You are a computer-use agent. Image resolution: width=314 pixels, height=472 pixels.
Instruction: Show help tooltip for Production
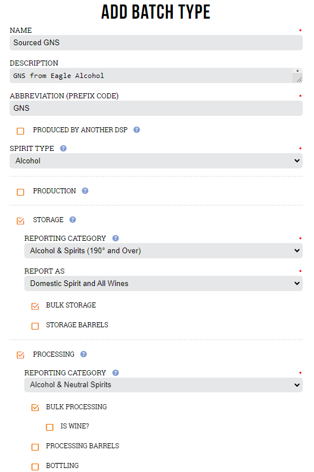click(85, 191)
